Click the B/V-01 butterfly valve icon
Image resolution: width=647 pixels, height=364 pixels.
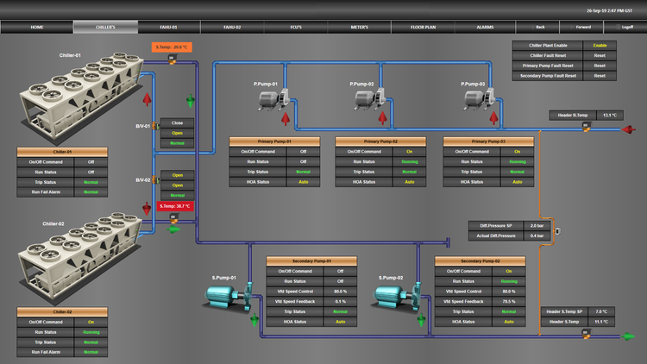tap(155, 126)
